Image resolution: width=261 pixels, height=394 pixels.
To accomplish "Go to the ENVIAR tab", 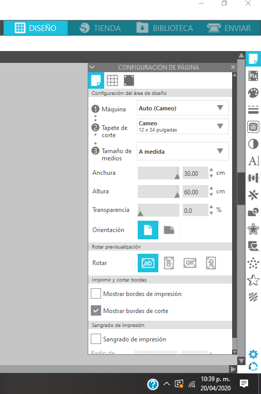I will (229, 28).
